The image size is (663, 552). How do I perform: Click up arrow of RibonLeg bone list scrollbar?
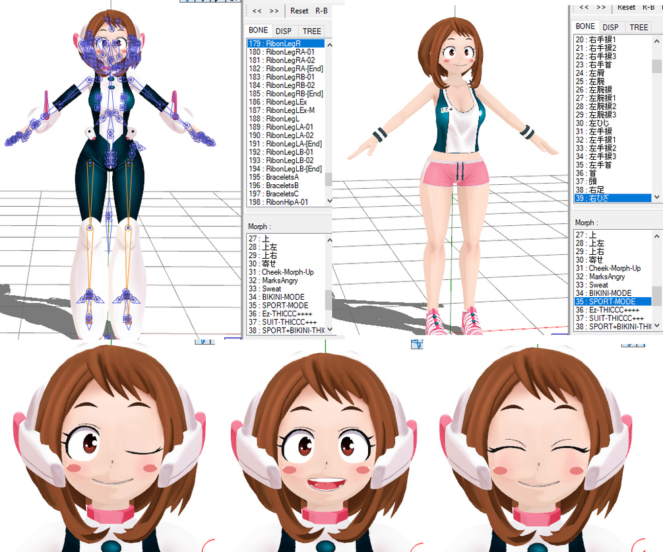coord(329,44)
